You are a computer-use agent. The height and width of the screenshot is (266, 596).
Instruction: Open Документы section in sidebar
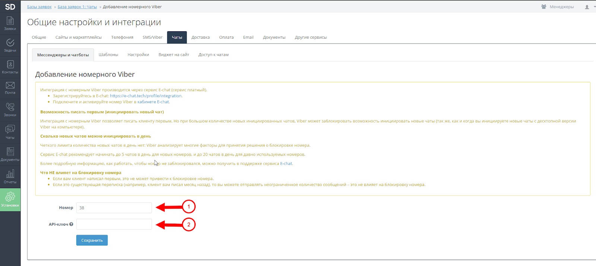[x=10, y=154]
